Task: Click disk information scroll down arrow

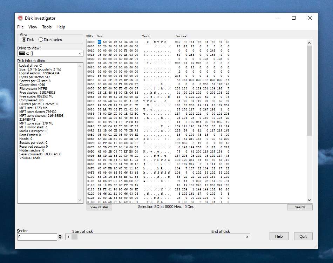Action: [80, 200]
